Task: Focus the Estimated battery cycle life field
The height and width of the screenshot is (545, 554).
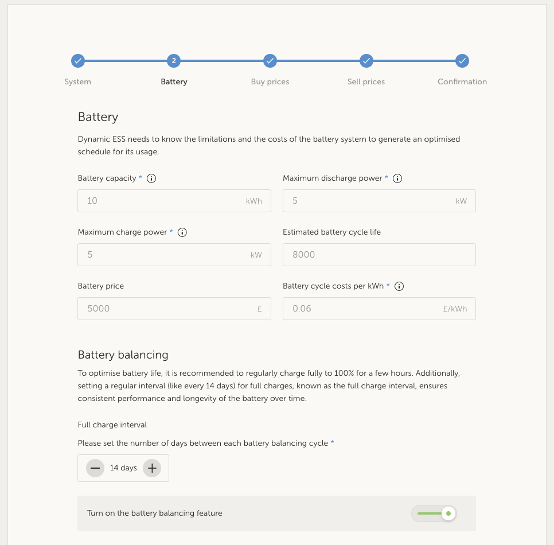Action: click(379, 255)
